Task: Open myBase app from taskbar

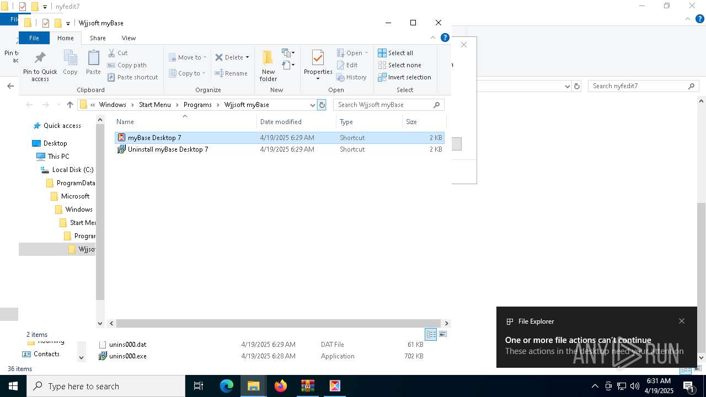Action: point(335,386)
